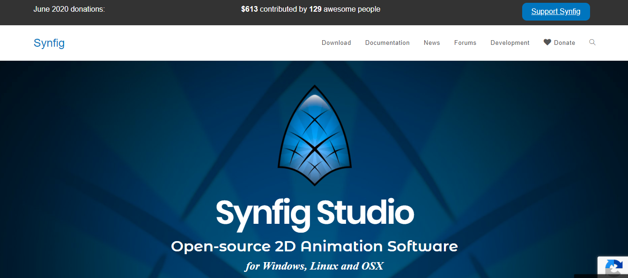This screenshot has height=278, width=628.
Task: Go to the Documentation page
Action: [387, 43]
